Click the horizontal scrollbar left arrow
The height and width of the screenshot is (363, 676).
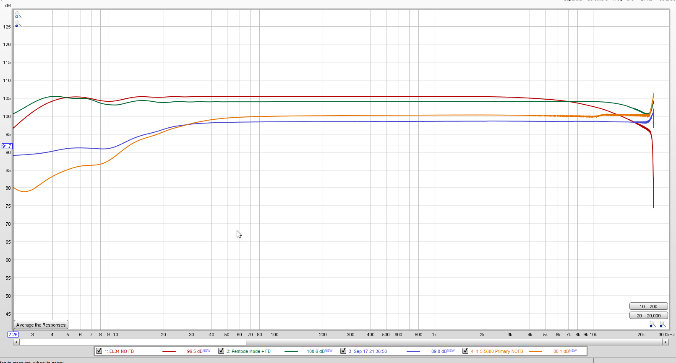pos(16,342)
